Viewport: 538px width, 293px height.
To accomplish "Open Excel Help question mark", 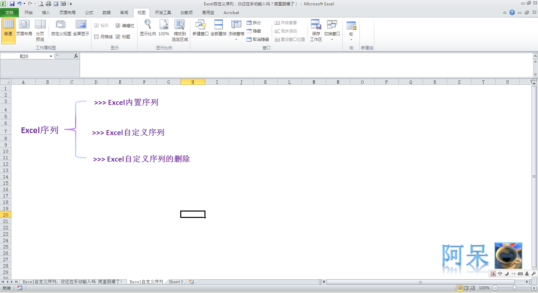I will (x=512, y=12).
